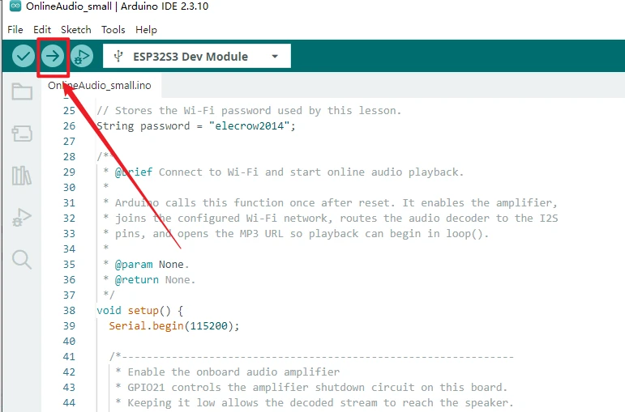625x412 pixels.
Task: Click the Serial.begin(115200) code line
Action: (x=174, y=326)
